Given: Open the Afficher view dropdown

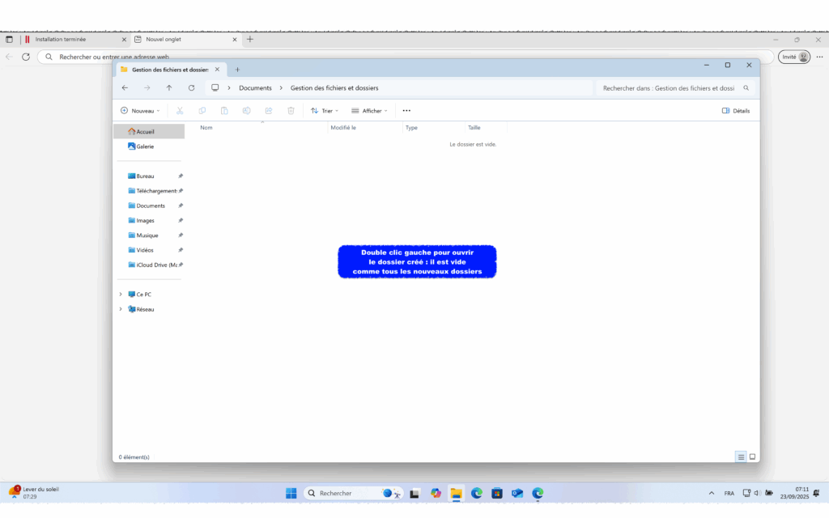Looking at the screenshot, I should (369, 111).
